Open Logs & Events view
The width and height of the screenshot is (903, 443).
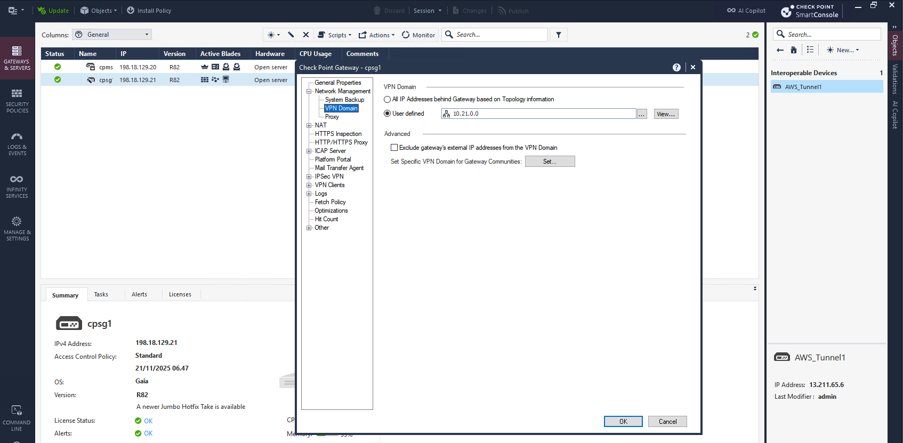click(17, 143)
